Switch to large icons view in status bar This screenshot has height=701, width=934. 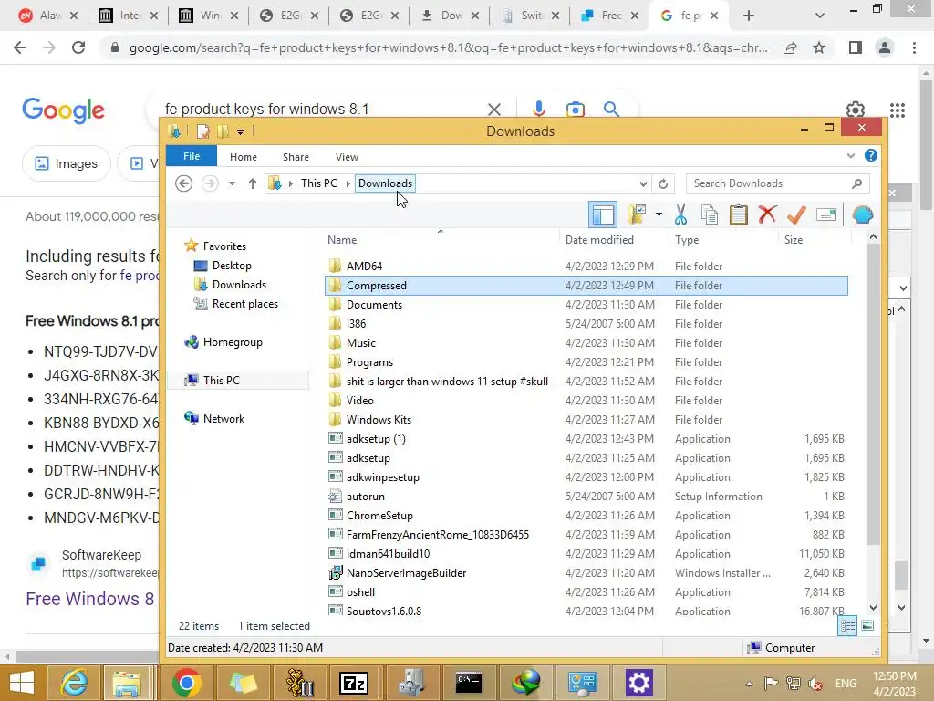tap(867, 625)
